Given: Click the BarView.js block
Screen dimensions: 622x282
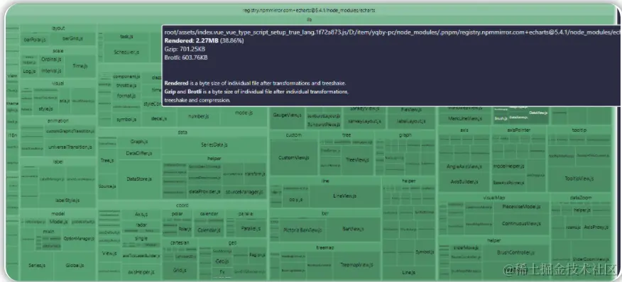Looking at the screenshot, I should [354, 229].
